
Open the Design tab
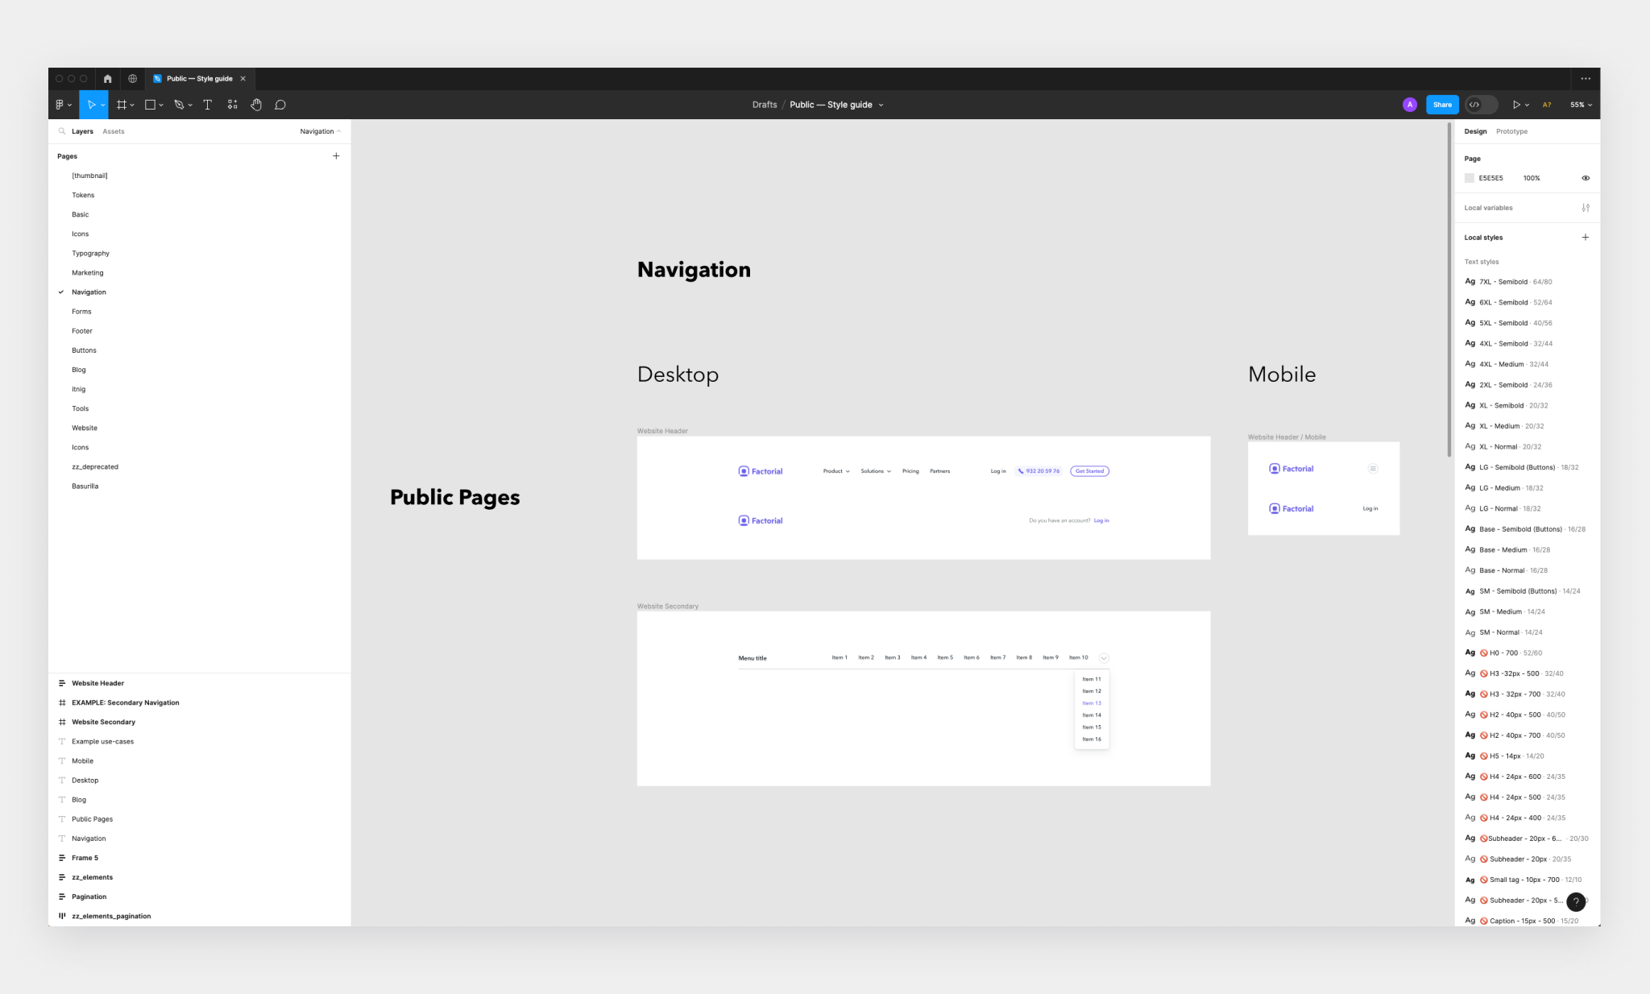pyautogui.click(x=1475, y=131)
